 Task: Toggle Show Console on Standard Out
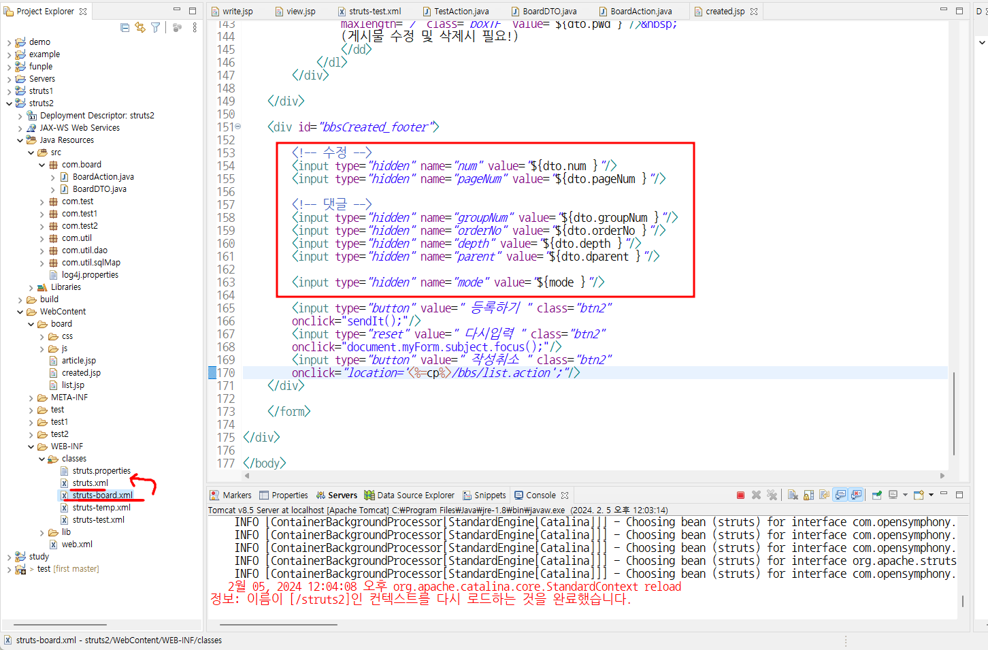[840, 495]
